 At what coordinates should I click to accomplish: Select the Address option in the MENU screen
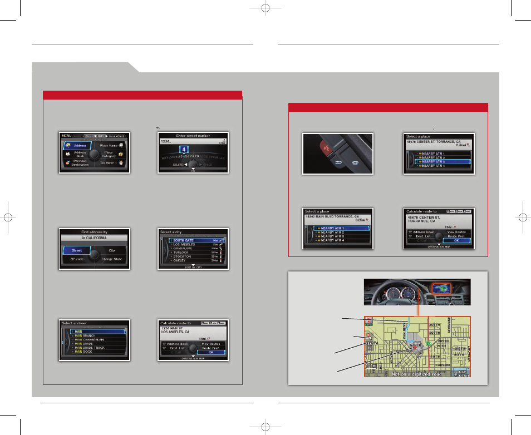[x=77, y=146]
